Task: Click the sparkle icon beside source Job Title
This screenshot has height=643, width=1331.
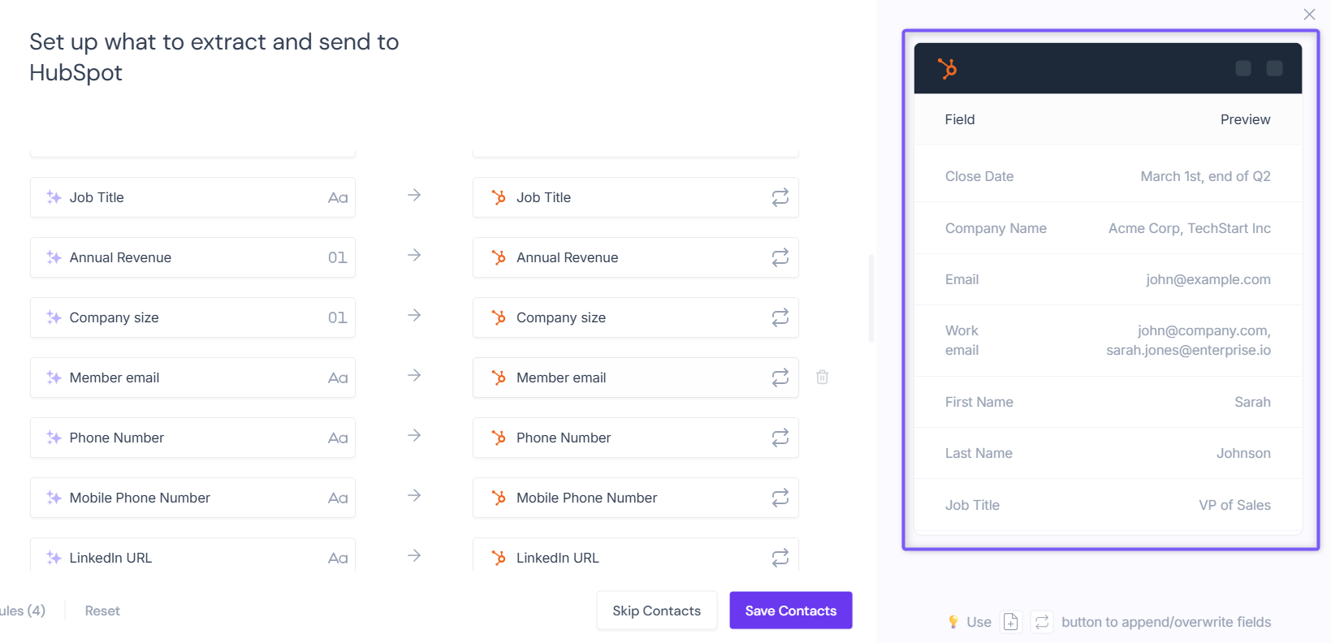Action: [54, 197]
